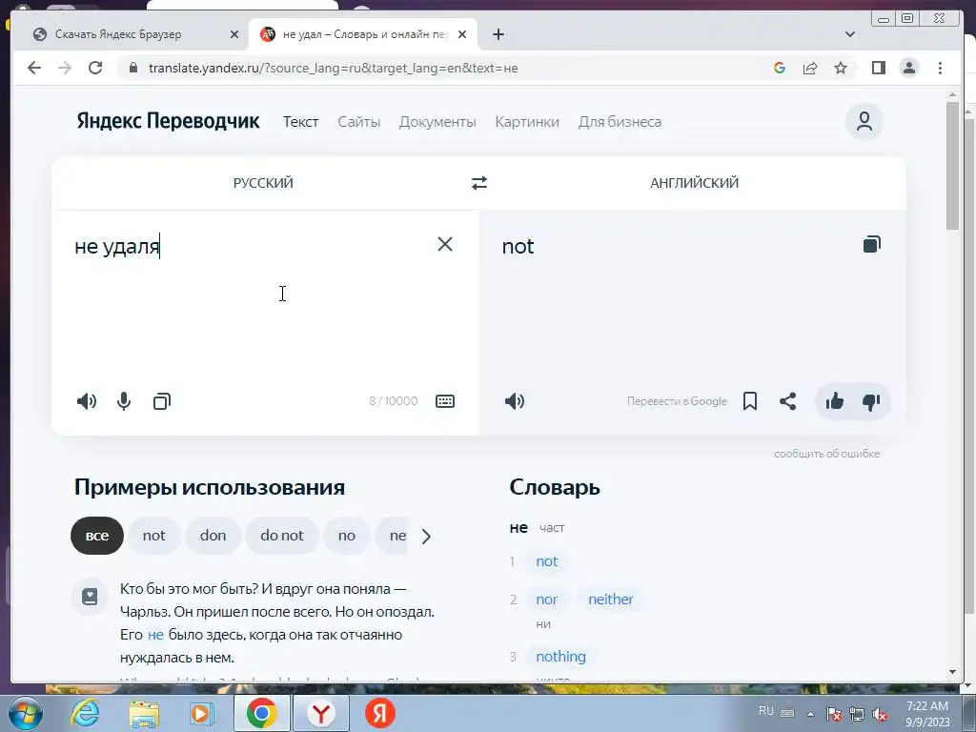976x732 pixels.
Task: Click dictionary word nor
Action: pos(547,600)
